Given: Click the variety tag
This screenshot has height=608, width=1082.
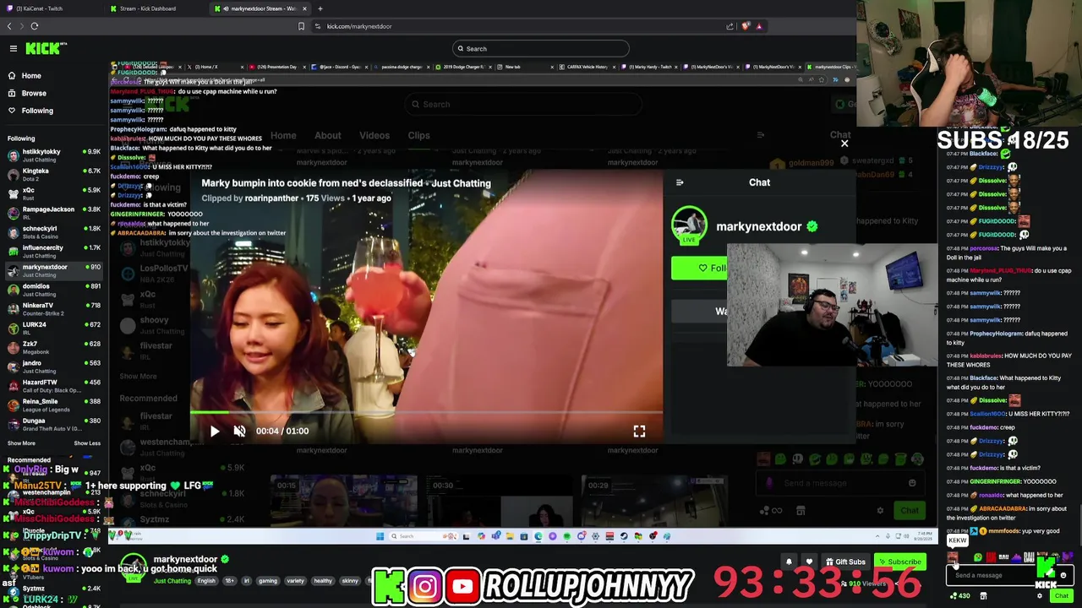Looking at the screenshot, I should click(295, 581).
